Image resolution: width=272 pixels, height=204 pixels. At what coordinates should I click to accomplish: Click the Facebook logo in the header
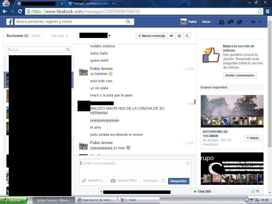[10, 22]
